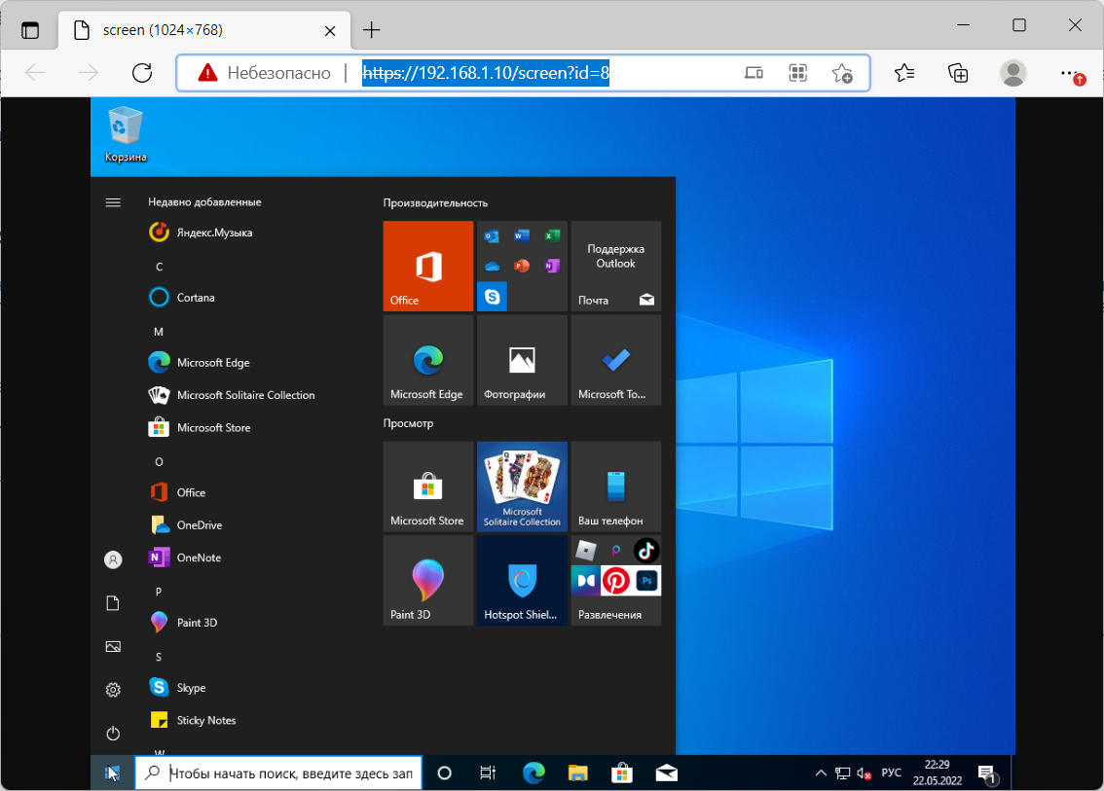
Task: Open Settings gear in Start sidebar
Action: pos(113,690)
